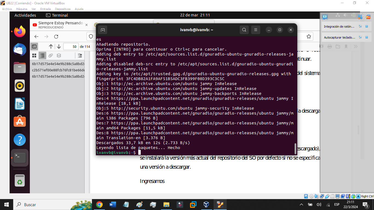Show hidden tray icons chevron
The width and height of the screenshot is (374, 210).
pos(301,205)
